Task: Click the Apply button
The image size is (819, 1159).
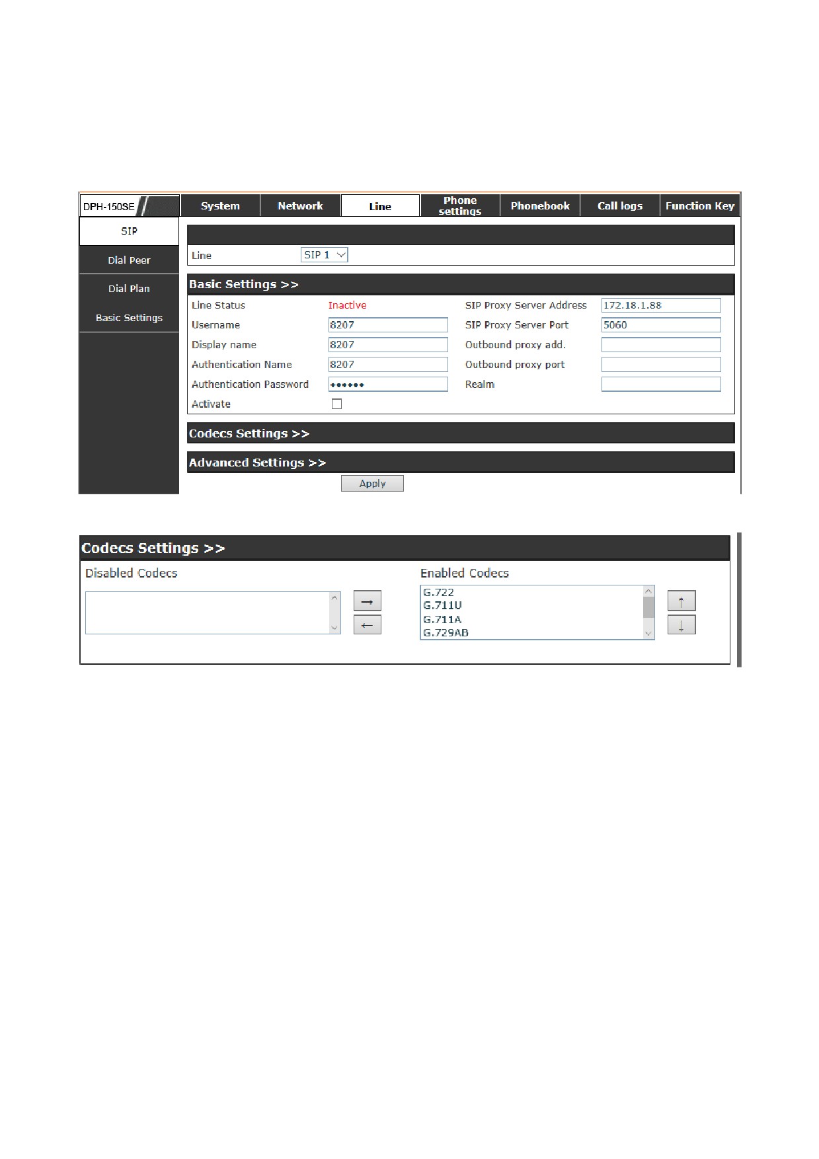Action: [x=372, y=484]
